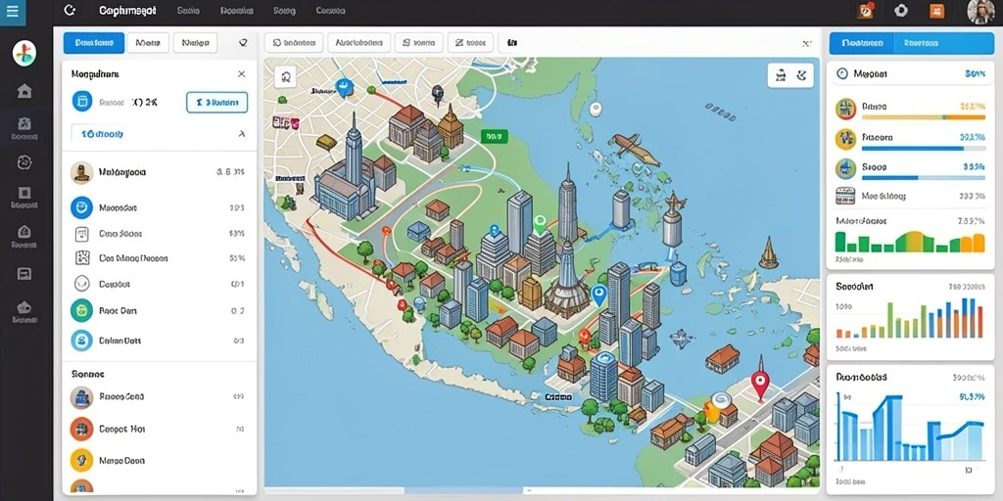1003x501 pixels.
Task: Select the red location pin on the map
Action: pyautogui.click(x=760, y=386)
